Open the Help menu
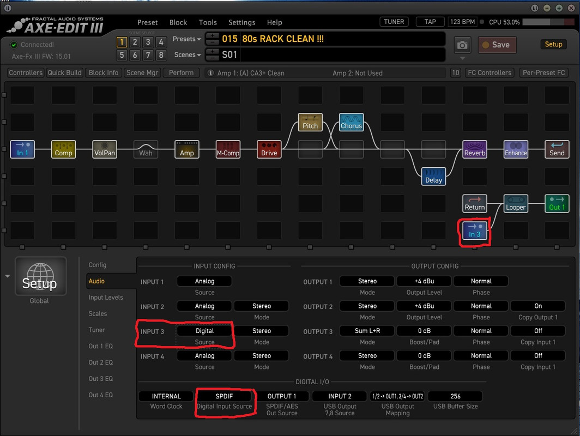Image resolution: width=580 pixels, height=436 pixels. pyautogui.click(x=275, y=22)
